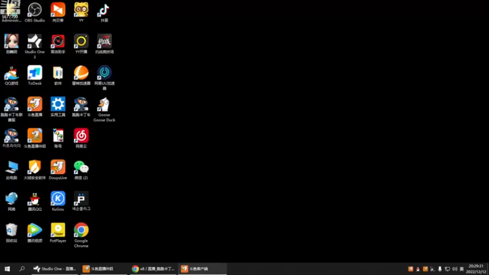Image resolution: width=489 pixels, height=275 pixels.
Task: Open the 回收站 Recycle Bin
Action: coord(12,233)
